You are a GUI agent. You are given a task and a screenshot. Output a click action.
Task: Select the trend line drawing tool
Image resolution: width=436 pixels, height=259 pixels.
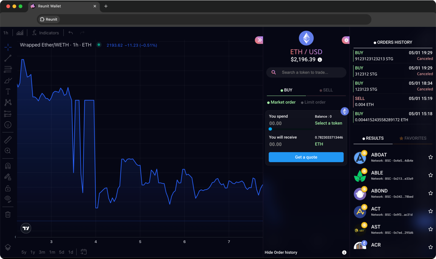(8, 58)
